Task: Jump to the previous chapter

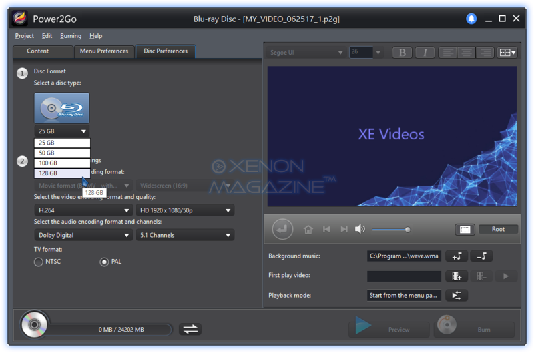Action: pyautogui.click(x=326, y=229)
